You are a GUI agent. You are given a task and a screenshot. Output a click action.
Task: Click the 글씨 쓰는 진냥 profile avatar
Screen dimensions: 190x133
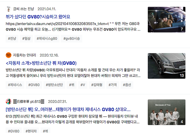pos(8,9)
